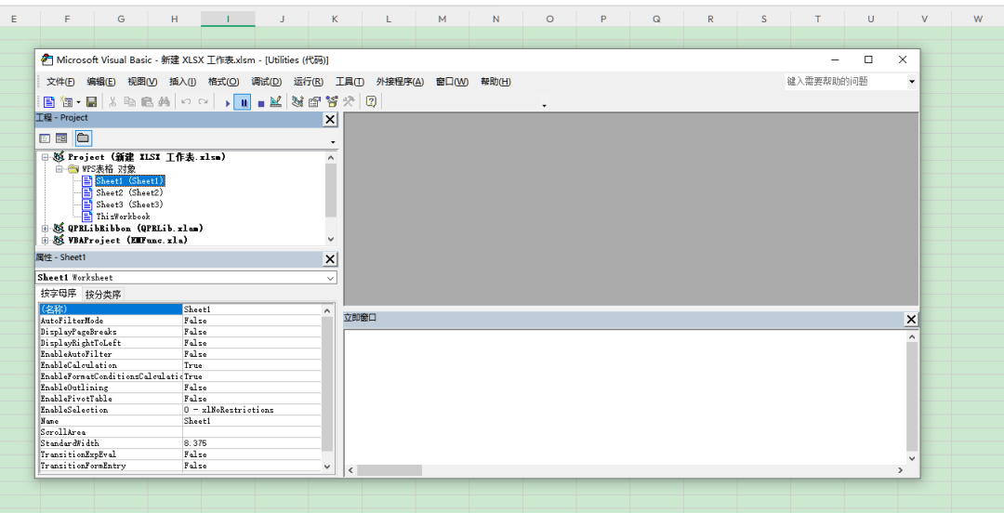Open the 外接程序(A) menu

click(400, 82)
